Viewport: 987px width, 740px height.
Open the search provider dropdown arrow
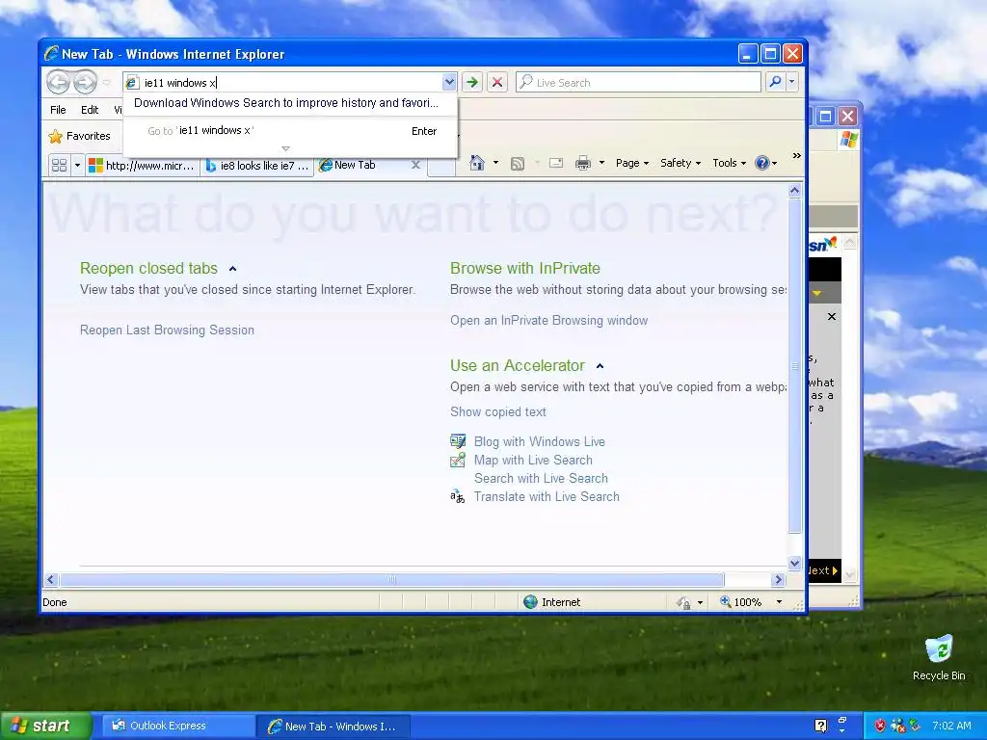792,82
